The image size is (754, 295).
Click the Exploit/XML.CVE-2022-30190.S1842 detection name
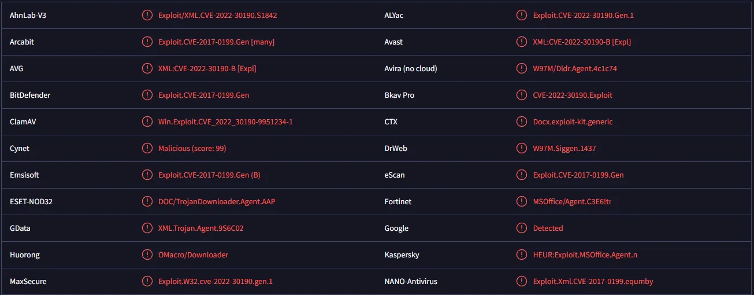click(x=217, y=15)
